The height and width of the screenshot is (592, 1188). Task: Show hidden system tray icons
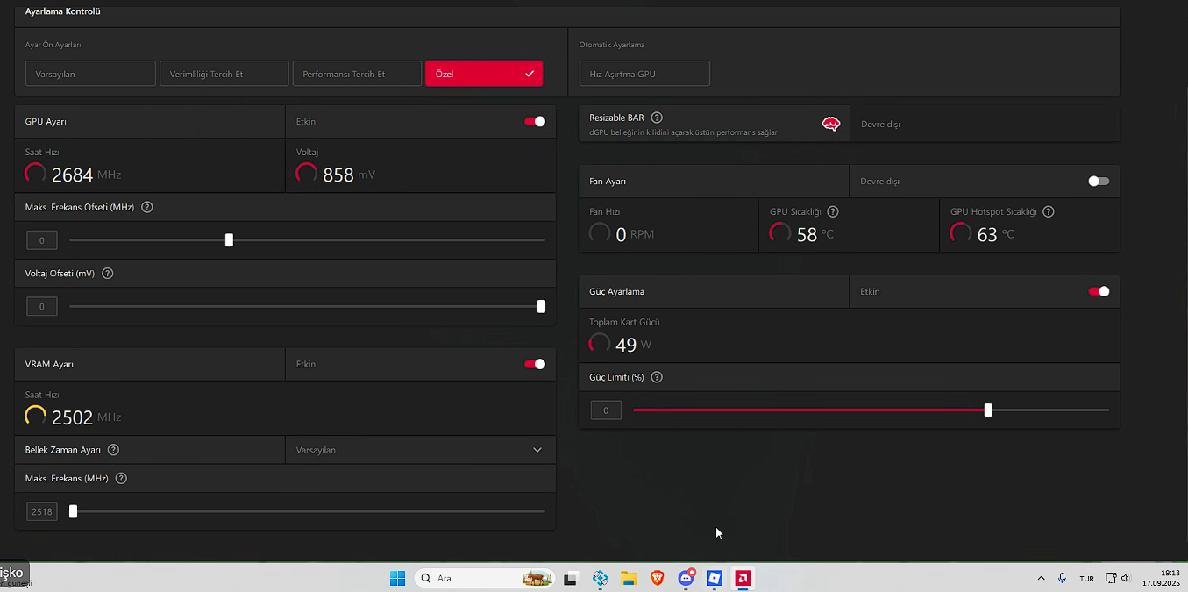pyautogui.click(x=1041, y=578)
